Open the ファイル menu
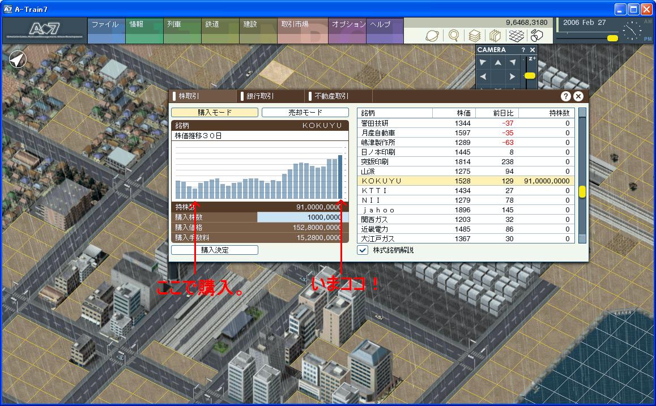656x406 pixels. point(107,31)
